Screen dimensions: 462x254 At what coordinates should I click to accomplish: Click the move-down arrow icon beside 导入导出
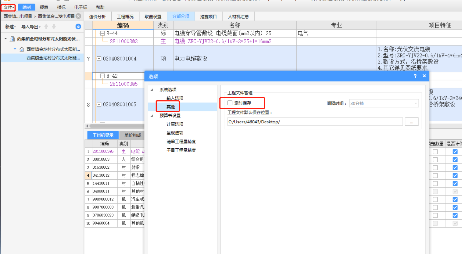(54, 27)
